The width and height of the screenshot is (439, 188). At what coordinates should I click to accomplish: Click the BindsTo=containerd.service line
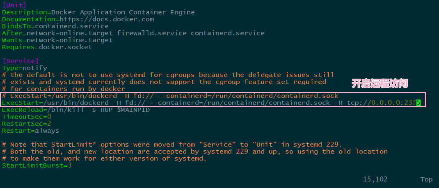(55, 26)
